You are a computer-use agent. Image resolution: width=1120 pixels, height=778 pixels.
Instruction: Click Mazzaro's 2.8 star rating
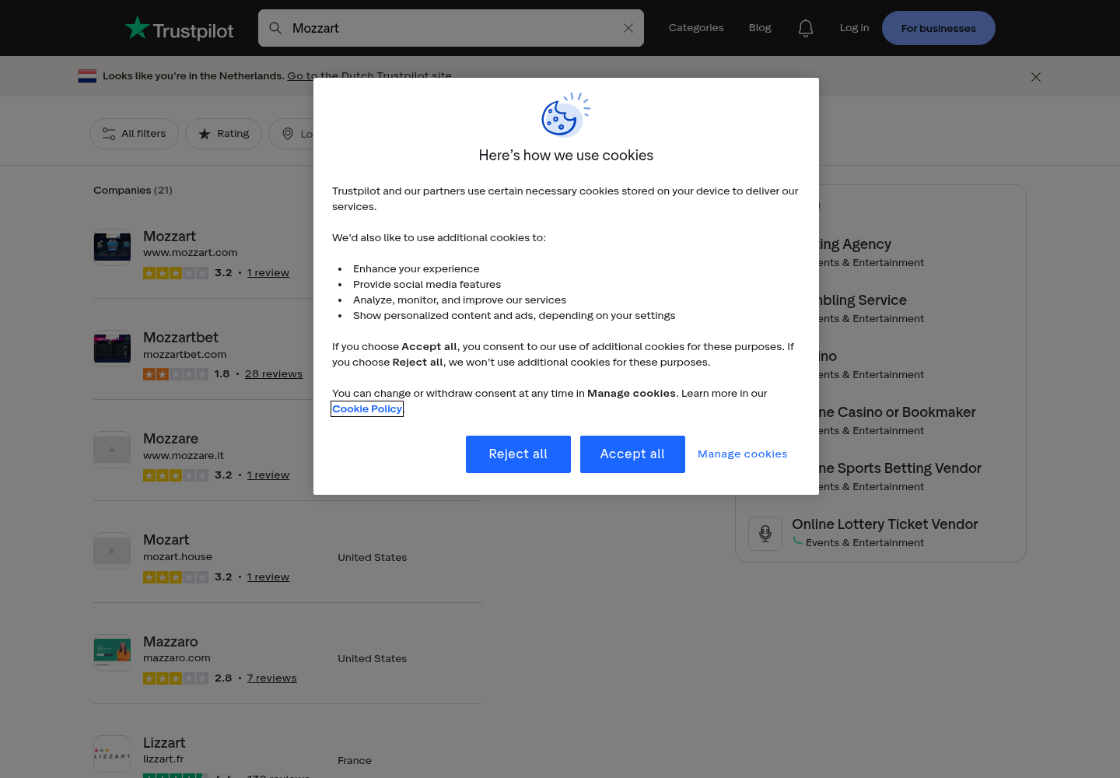pos(176,678)
